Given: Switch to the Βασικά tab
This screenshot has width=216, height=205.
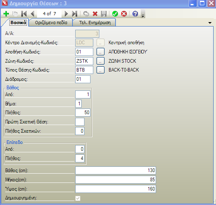Looking at the screenshot, I should [18, 23].
